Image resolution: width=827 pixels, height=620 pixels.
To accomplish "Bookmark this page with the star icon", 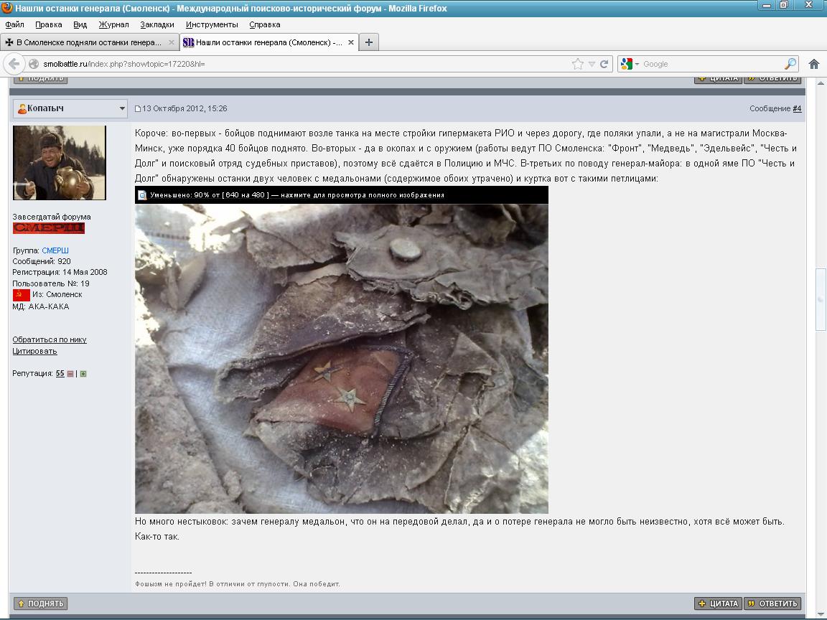I will tap(577, 64).
